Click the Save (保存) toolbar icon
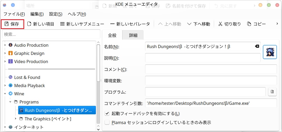This screenshot has height=132, width=282. pyautogui.click(x=7, y=24)
